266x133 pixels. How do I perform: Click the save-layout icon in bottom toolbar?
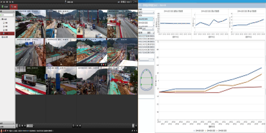click(x=20, y=126)
